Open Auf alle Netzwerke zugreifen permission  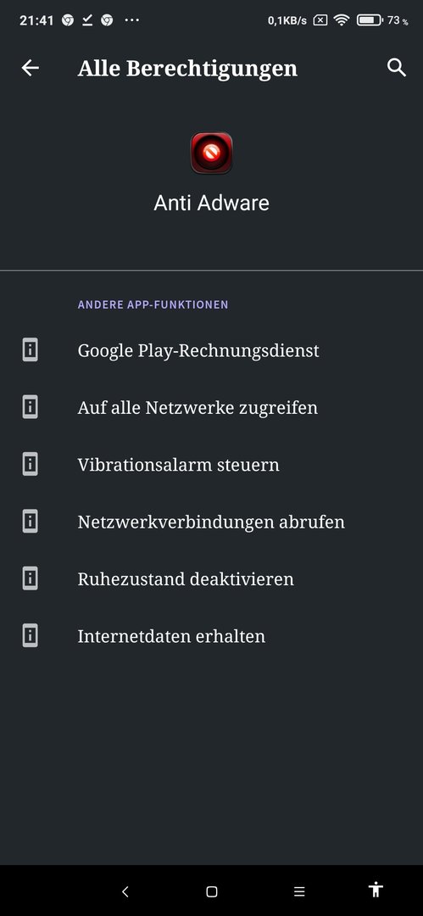pyautogui.click(x=212, y=408)
